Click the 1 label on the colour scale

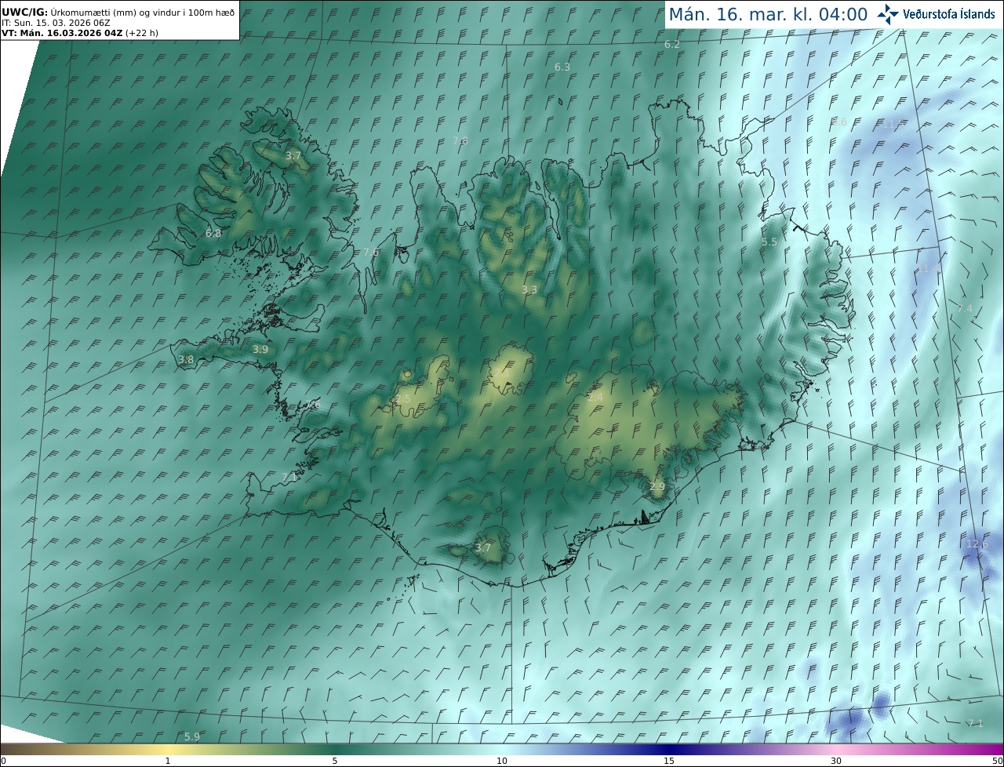pos(168,761)
